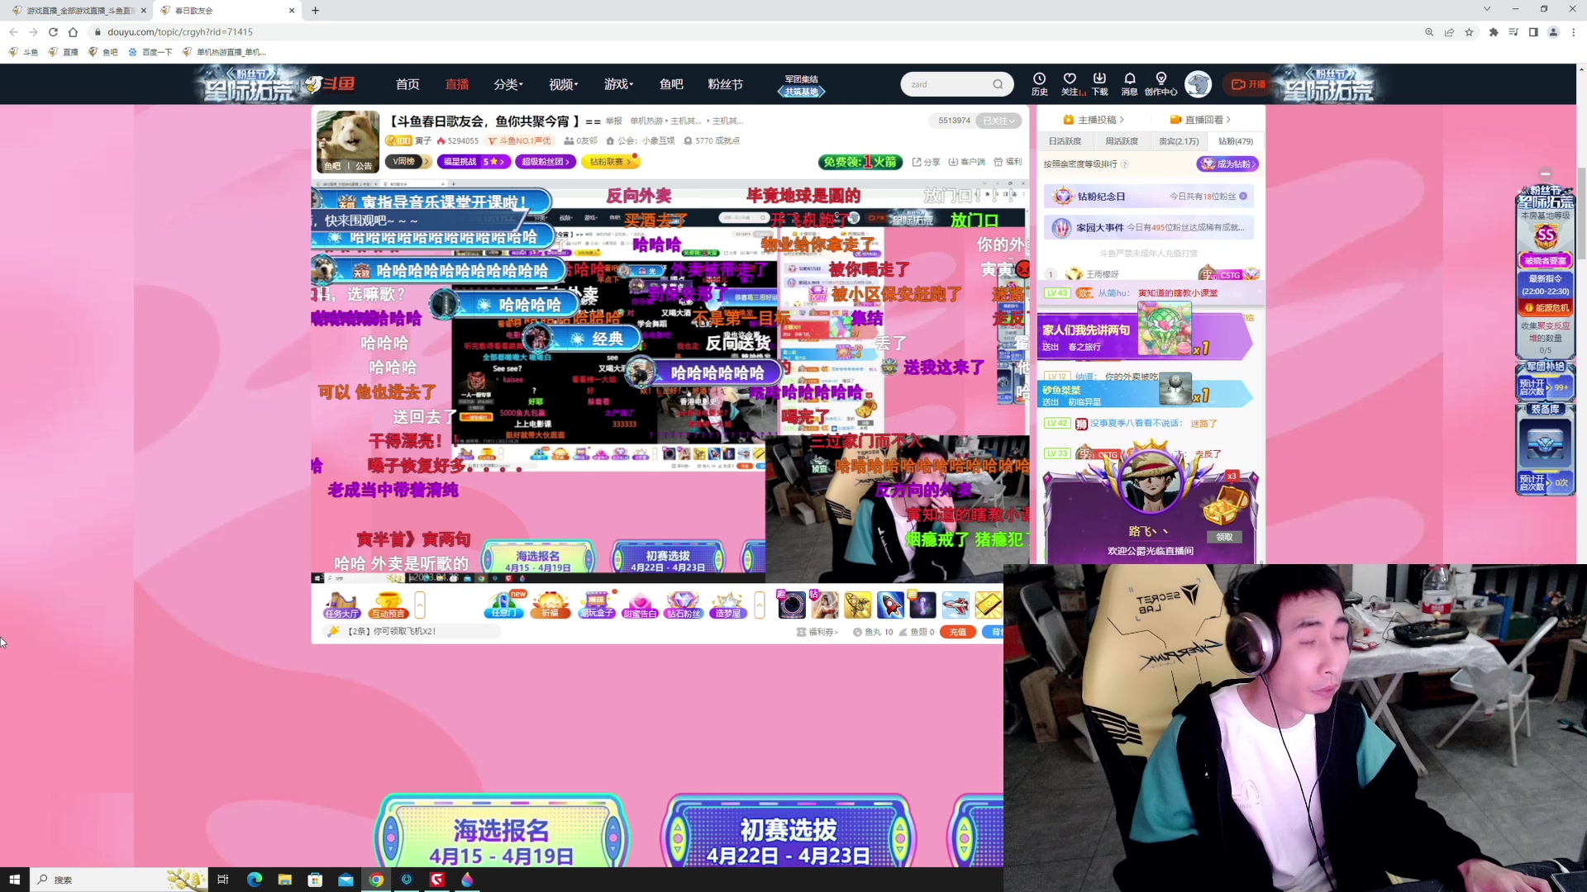Open the 福星挑战 5 star badge

474,162
